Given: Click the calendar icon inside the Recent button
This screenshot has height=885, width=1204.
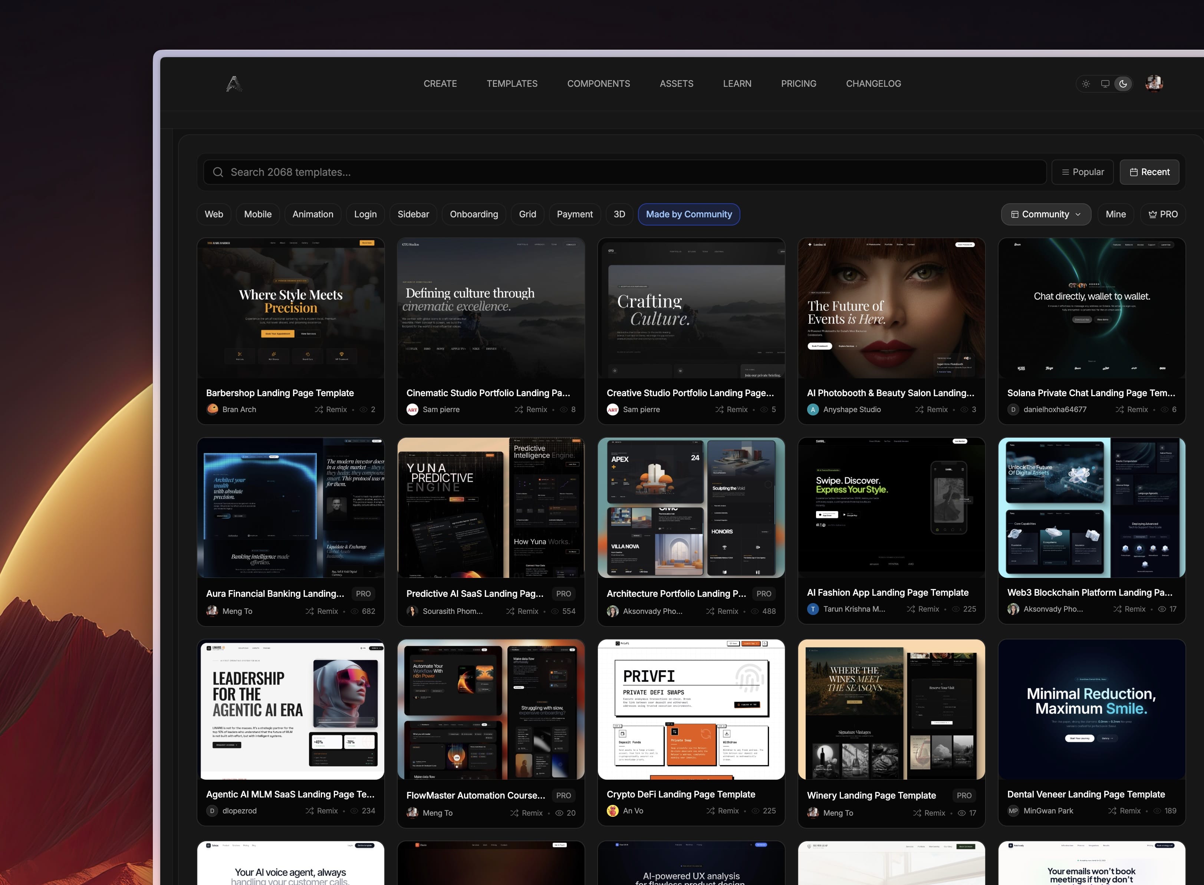Looking at the screenshot, I should 1134,172.
